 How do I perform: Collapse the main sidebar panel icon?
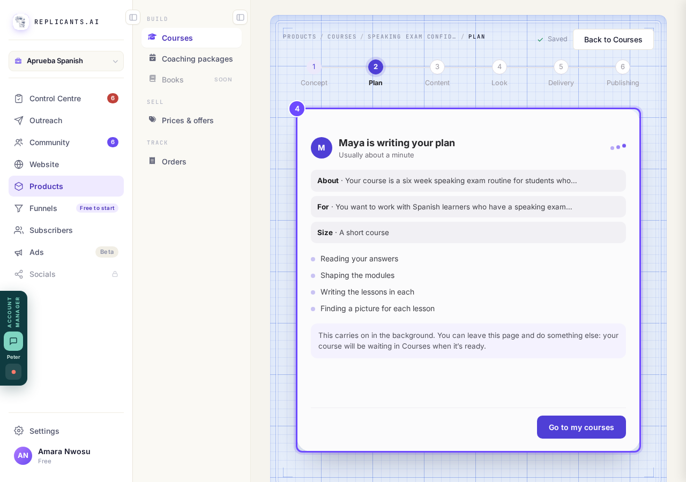133,17
